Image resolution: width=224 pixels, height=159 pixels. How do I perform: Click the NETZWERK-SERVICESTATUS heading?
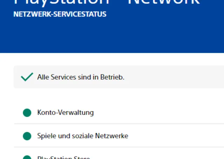(x=60, y=15)
